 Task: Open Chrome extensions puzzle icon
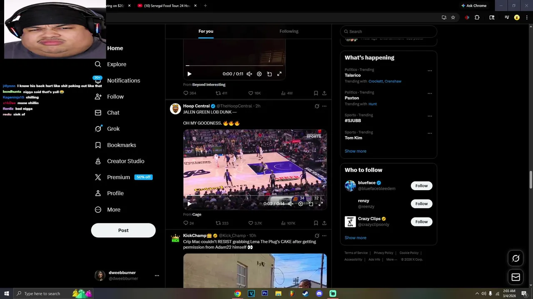tap(477, 17)
